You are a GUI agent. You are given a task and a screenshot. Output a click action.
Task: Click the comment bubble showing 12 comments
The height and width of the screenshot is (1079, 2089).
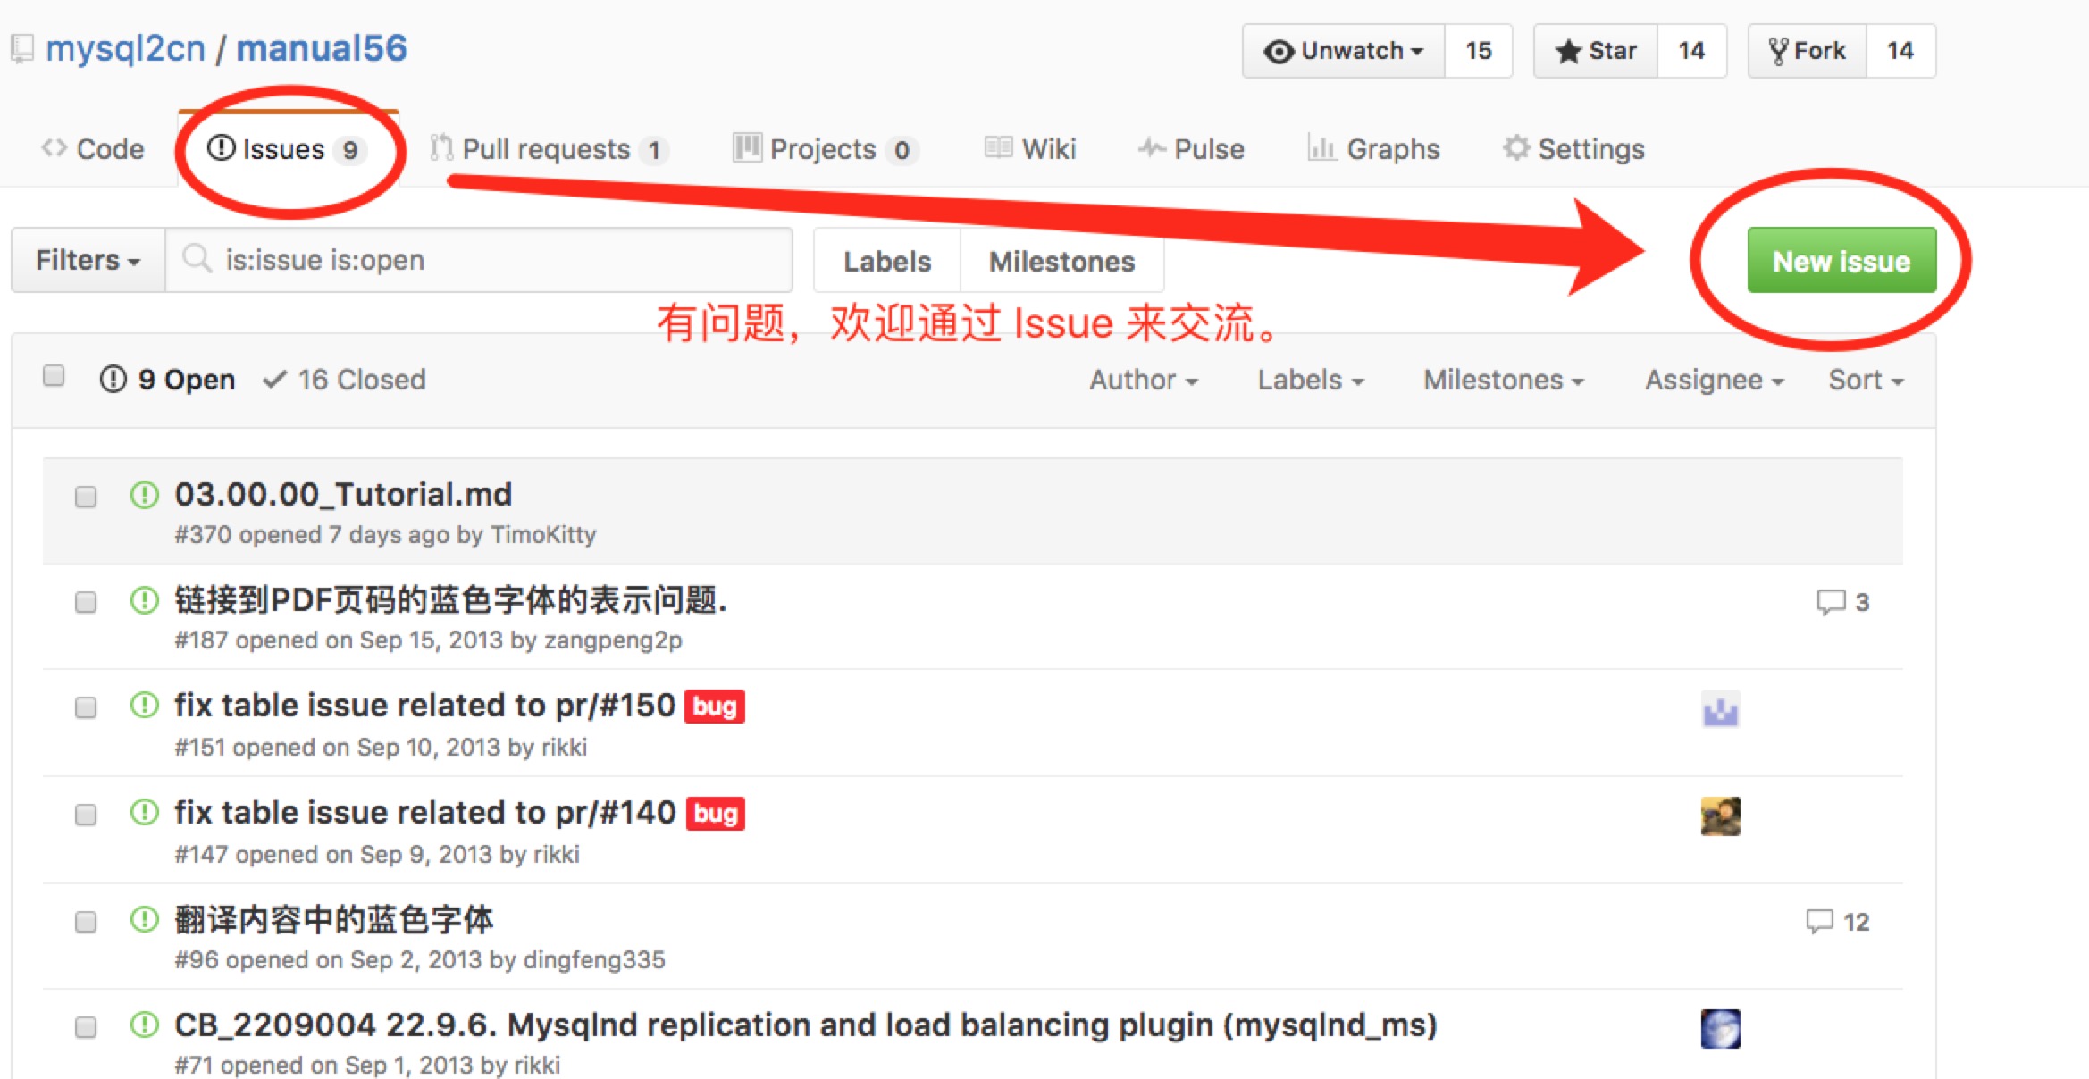1820,921
